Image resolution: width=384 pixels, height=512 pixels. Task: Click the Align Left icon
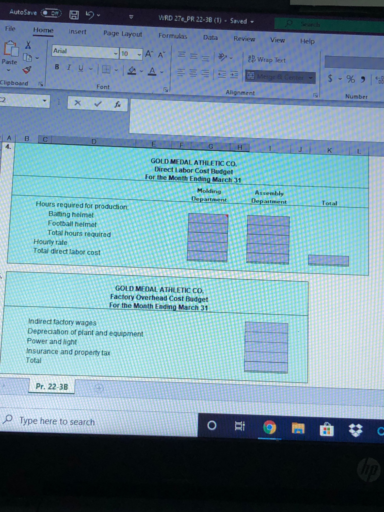tap(181, 72)
